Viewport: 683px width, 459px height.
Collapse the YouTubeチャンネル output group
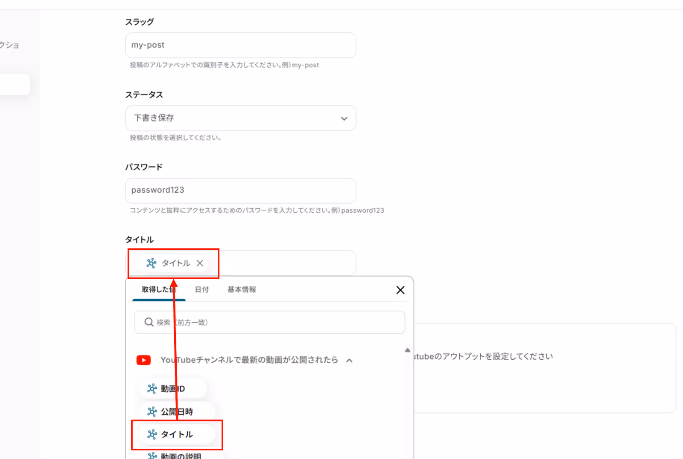pyautogui.click(x=349, y=360)
